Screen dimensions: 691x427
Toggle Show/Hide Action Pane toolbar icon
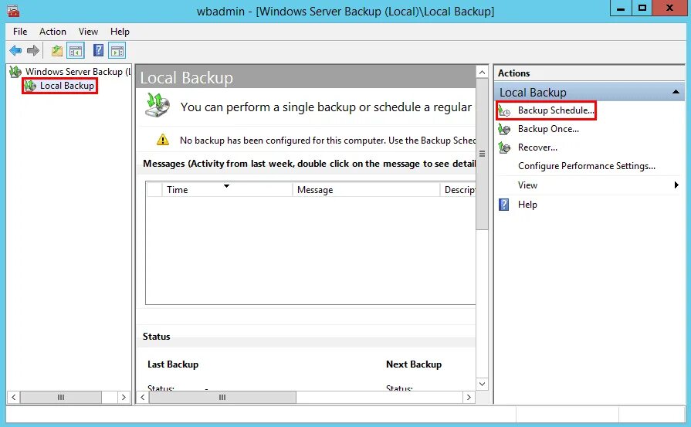tap(117, 51)
